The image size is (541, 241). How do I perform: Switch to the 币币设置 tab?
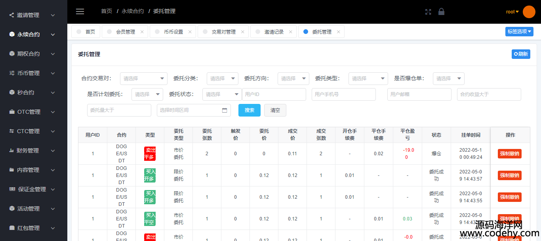(173, 32)
